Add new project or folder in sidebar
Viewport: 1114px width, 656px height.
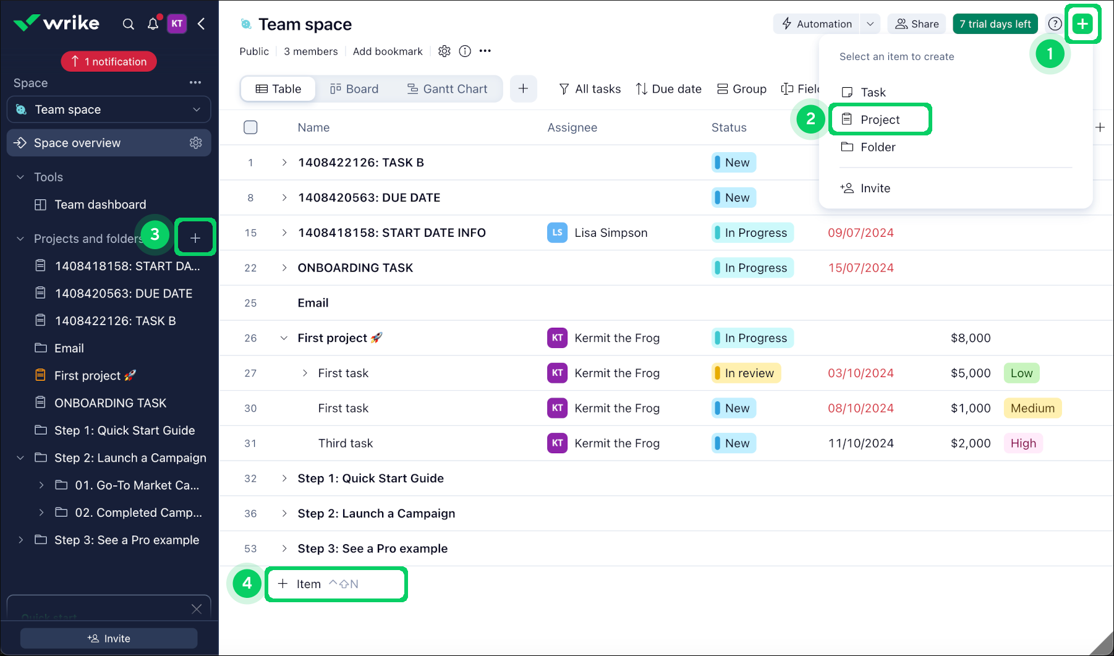(195, 238)
